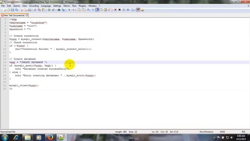Image resolution: width=250 pixels, height=141 pixels.
Task: Click line 14 with CREATE DATABASE
Action: coord(28,62)
